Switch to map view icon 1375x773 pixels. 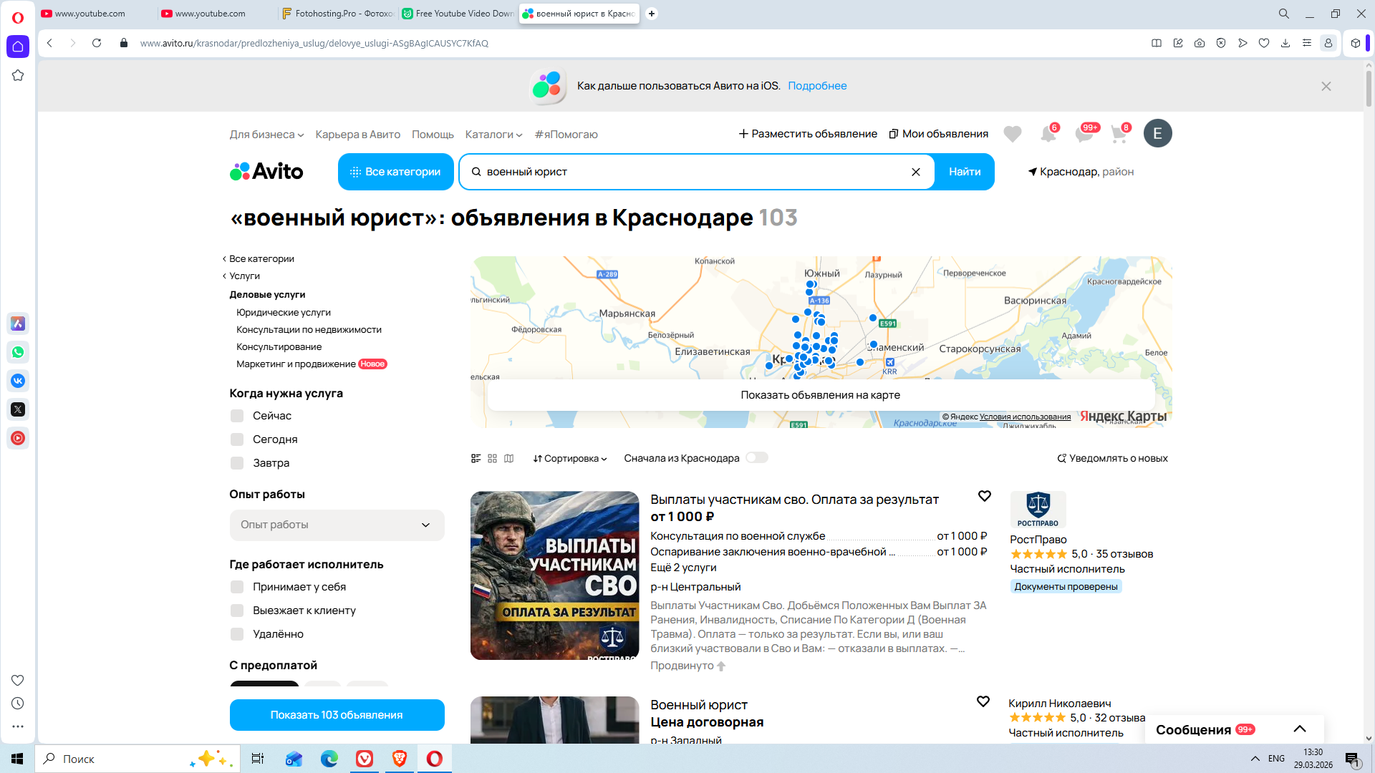tap(508, 458)
